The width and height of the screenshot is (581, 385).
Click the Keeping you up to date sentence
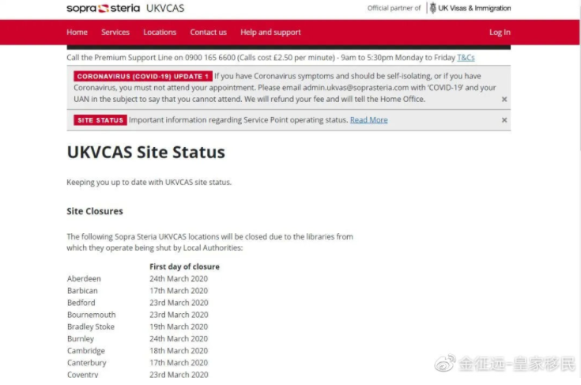pyautogui.click(x=149, y=183)
